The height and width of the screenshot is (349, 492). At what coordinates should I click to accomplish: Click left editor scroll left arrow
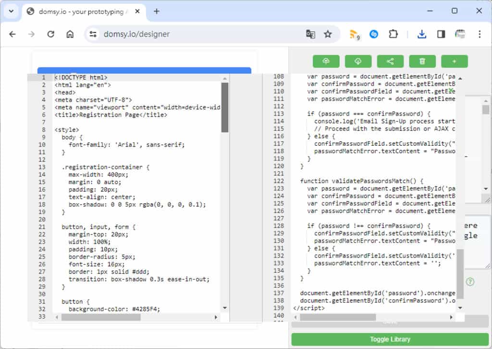point(57,317)
